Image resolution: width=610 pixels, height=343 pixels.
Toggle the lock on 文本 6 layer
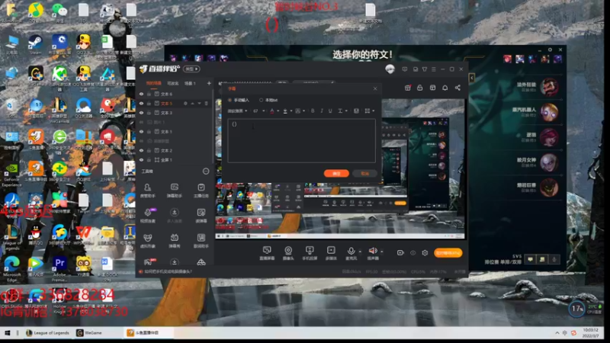pyautogui.click(x=149, y=94)
